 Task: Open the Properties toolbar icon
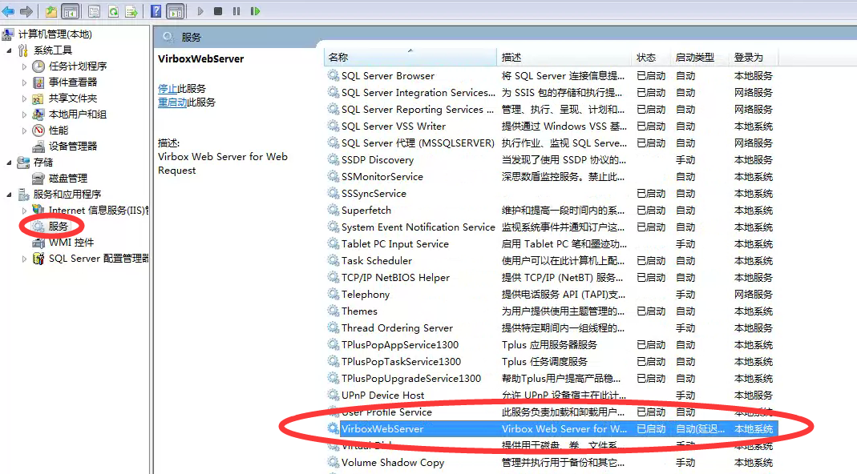pos(94,11)
